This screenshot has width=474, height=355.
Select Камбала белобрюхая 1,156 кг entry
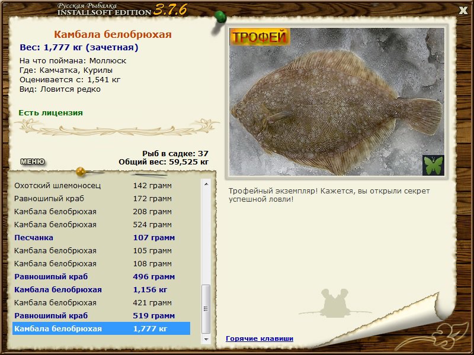pos(101,289)
